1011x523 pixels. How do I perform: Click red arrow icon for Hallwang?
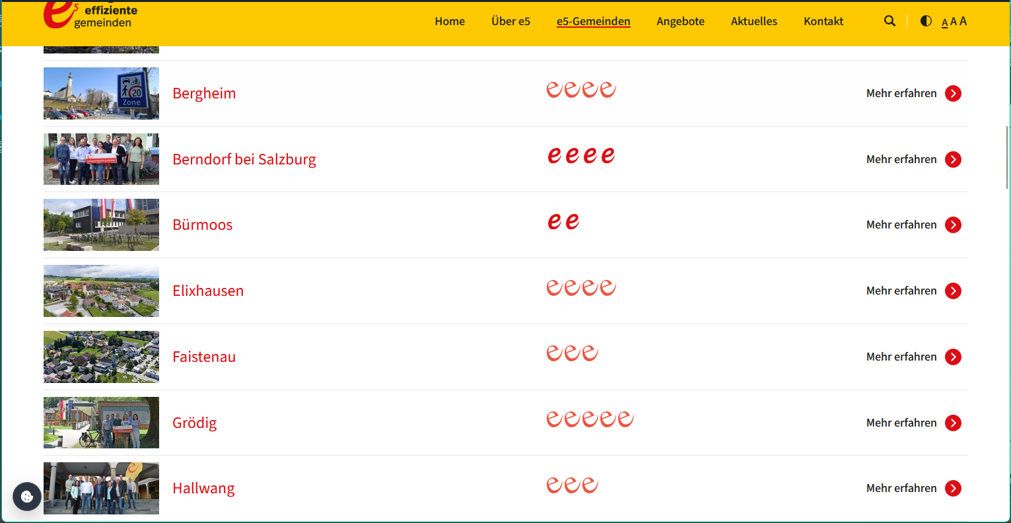click(953, 489)
